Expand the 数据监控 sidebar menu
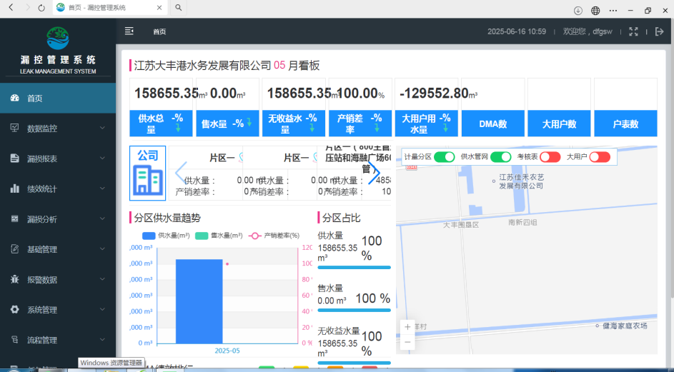Viewport: 674px width, 372px height. [x=57, y=129]
